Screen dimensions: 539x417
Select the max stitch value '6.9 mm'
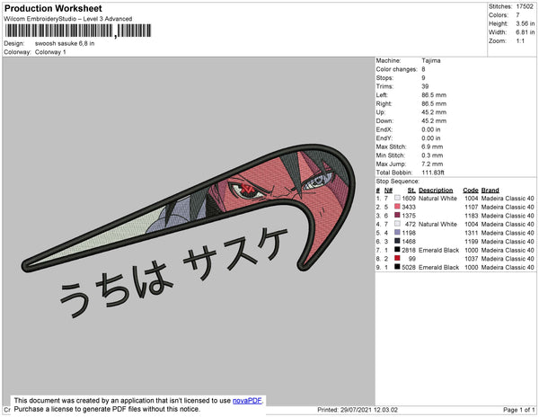pos(432,146)
